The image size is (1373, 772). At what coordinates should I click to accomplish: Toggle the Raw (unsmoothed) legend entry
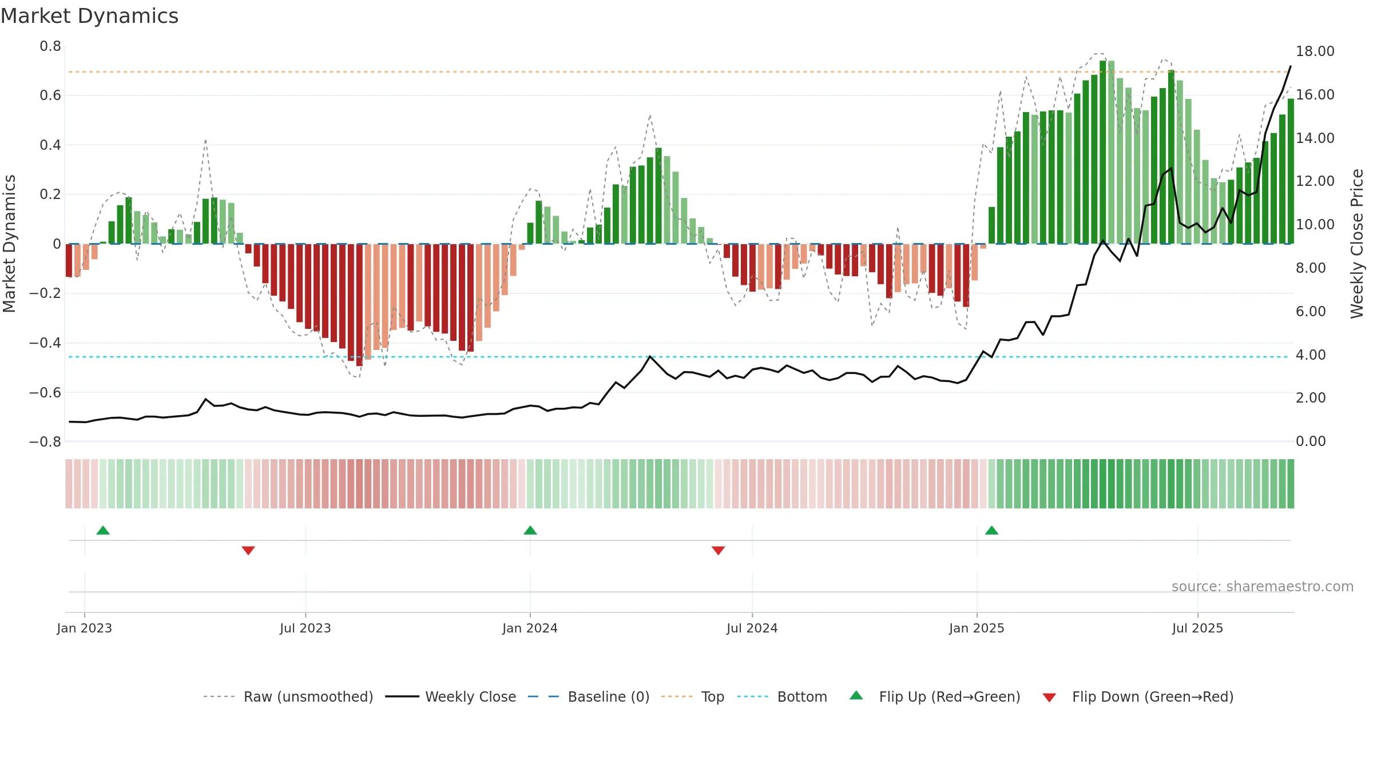click(288, 697)
